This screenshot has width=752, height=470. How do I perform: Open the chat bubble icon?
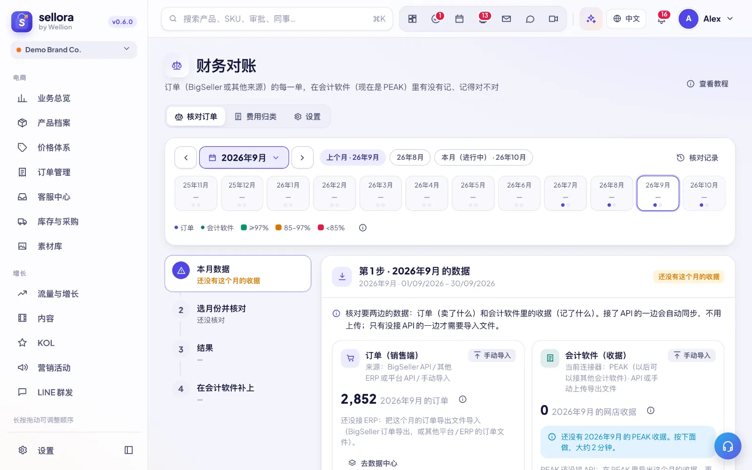tap(530, 19)
